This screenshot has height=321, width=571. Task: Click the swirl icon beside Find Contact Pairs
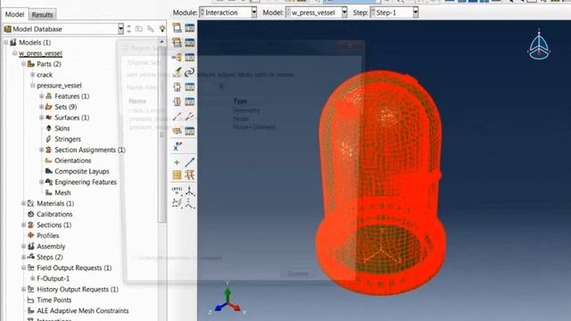point(190,72)
